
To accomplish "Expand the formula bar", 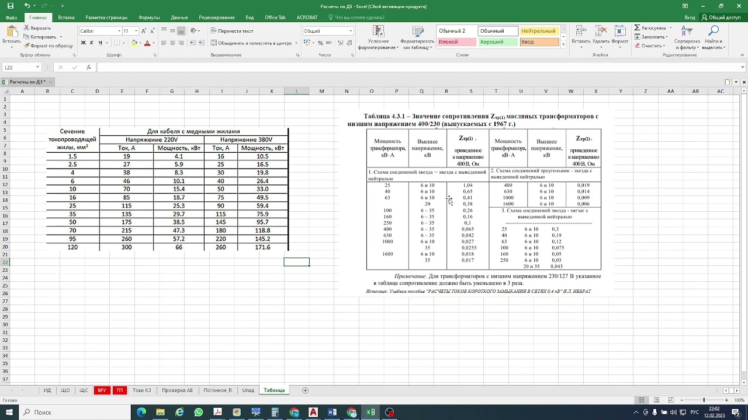I will tap(743, 67).
